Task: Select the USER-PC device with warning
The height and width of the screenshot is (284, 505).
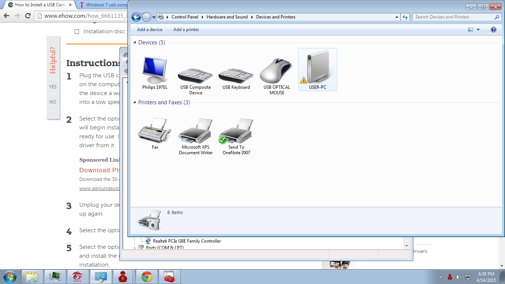Action: click(x=318, y=70)
